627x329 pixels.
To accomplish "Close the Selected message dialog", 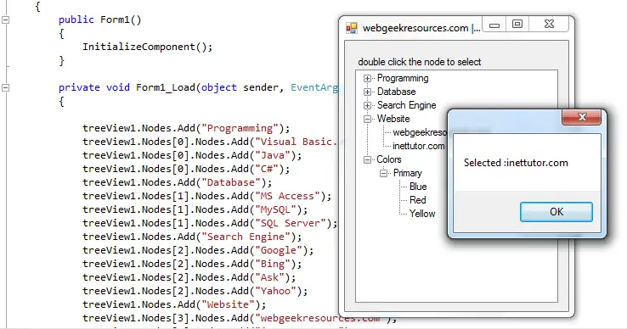I will pyautogui.click(x=582, y=117).
